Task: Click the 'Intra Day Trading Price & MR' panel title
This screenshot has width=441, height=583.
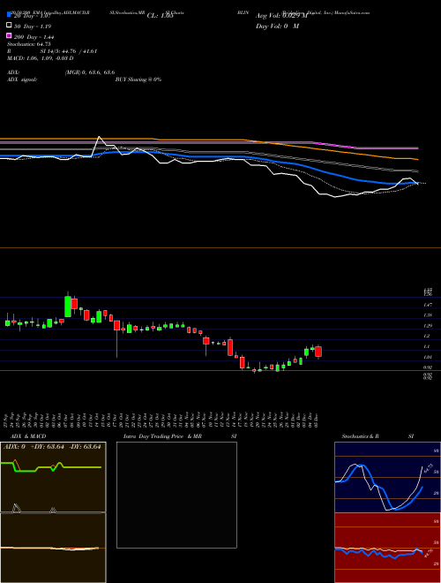Action: pos(162,436)
